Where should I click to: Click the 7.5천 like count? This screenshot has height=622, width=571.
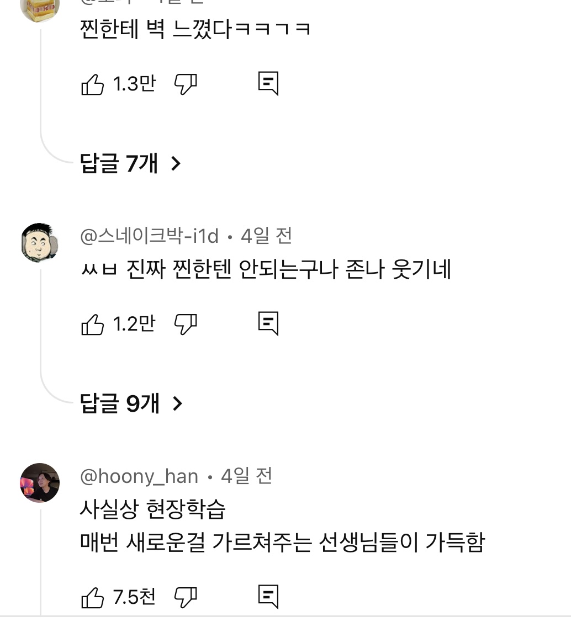coord(134,597)
